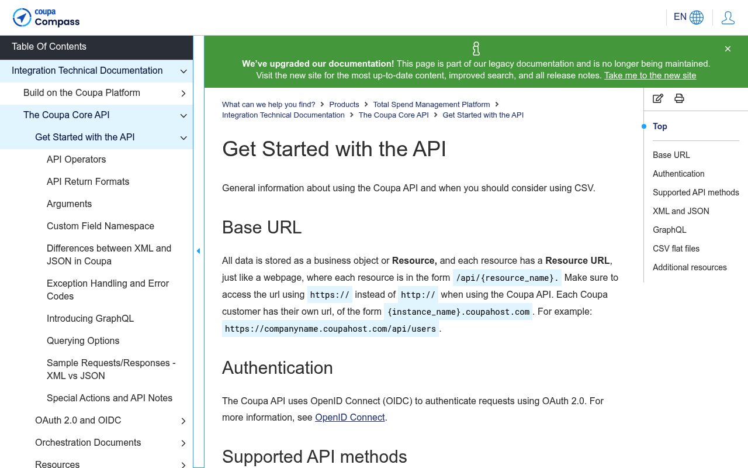Open Sample Requests/Responses XML vs JSON
Image resolution: width=748 pixels, height=468 pixels.
[x=111, y=369]
